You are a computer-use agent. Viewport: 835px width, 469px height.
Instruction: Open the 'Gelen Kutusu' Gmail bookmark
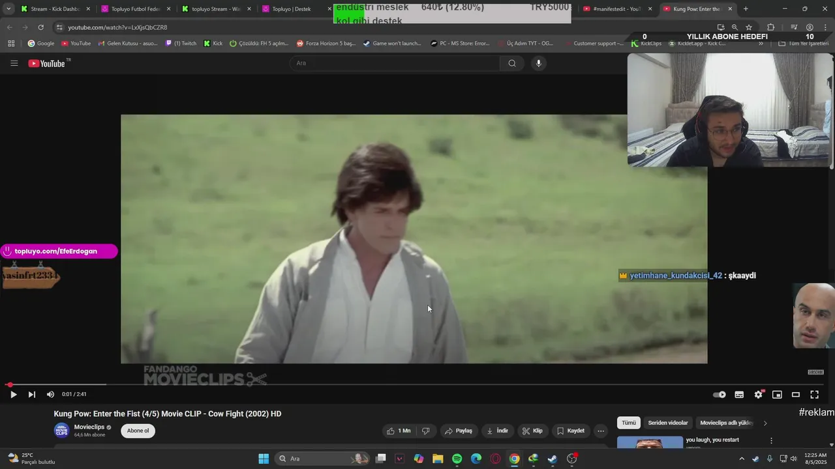pyautogui.click(x=127, y=44)
